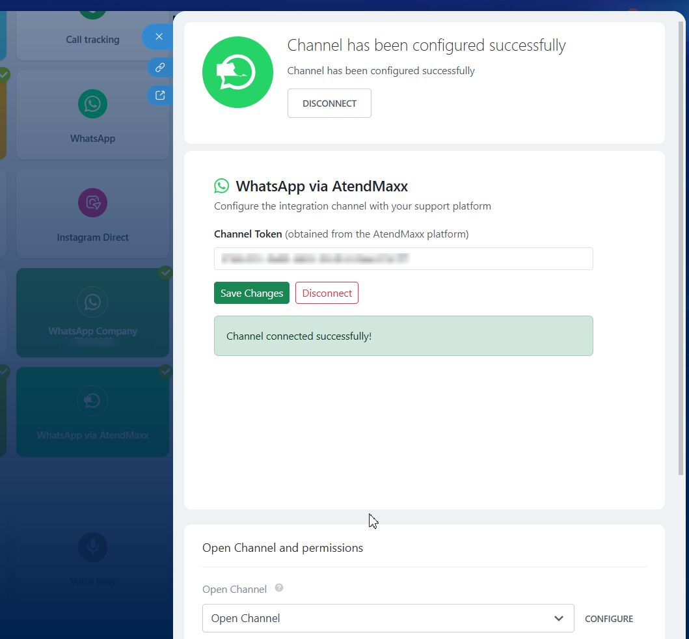Click the copy link icon button
This screenshot has height=639, width=689.
coord(159,67)
